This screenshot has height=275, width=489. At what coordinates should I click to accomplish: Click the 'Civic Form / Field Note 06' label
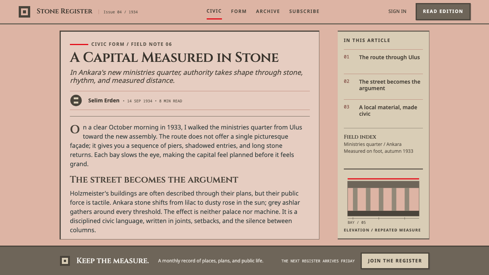[132, 44]
